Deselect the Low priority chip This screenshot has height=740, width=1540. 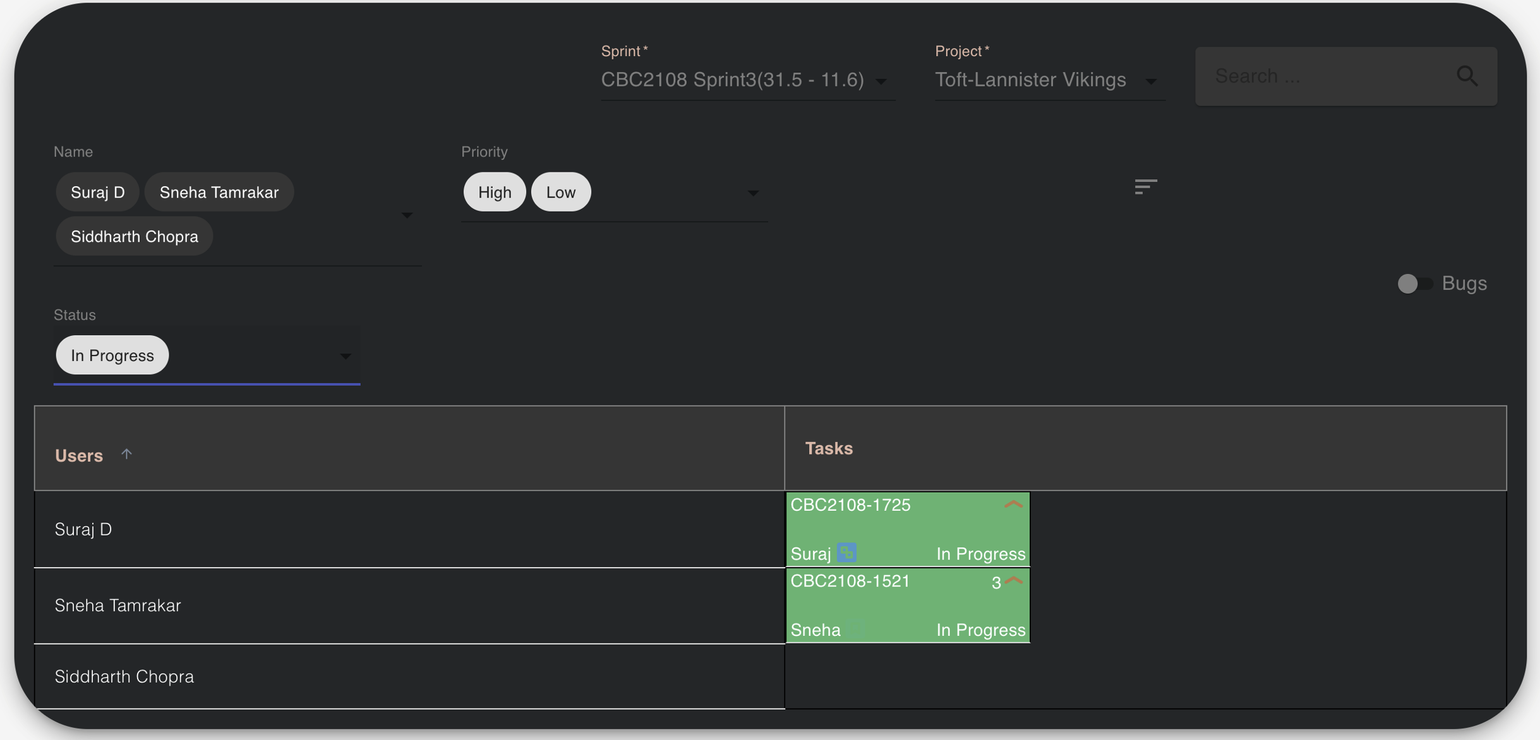[x=560, y=191]
